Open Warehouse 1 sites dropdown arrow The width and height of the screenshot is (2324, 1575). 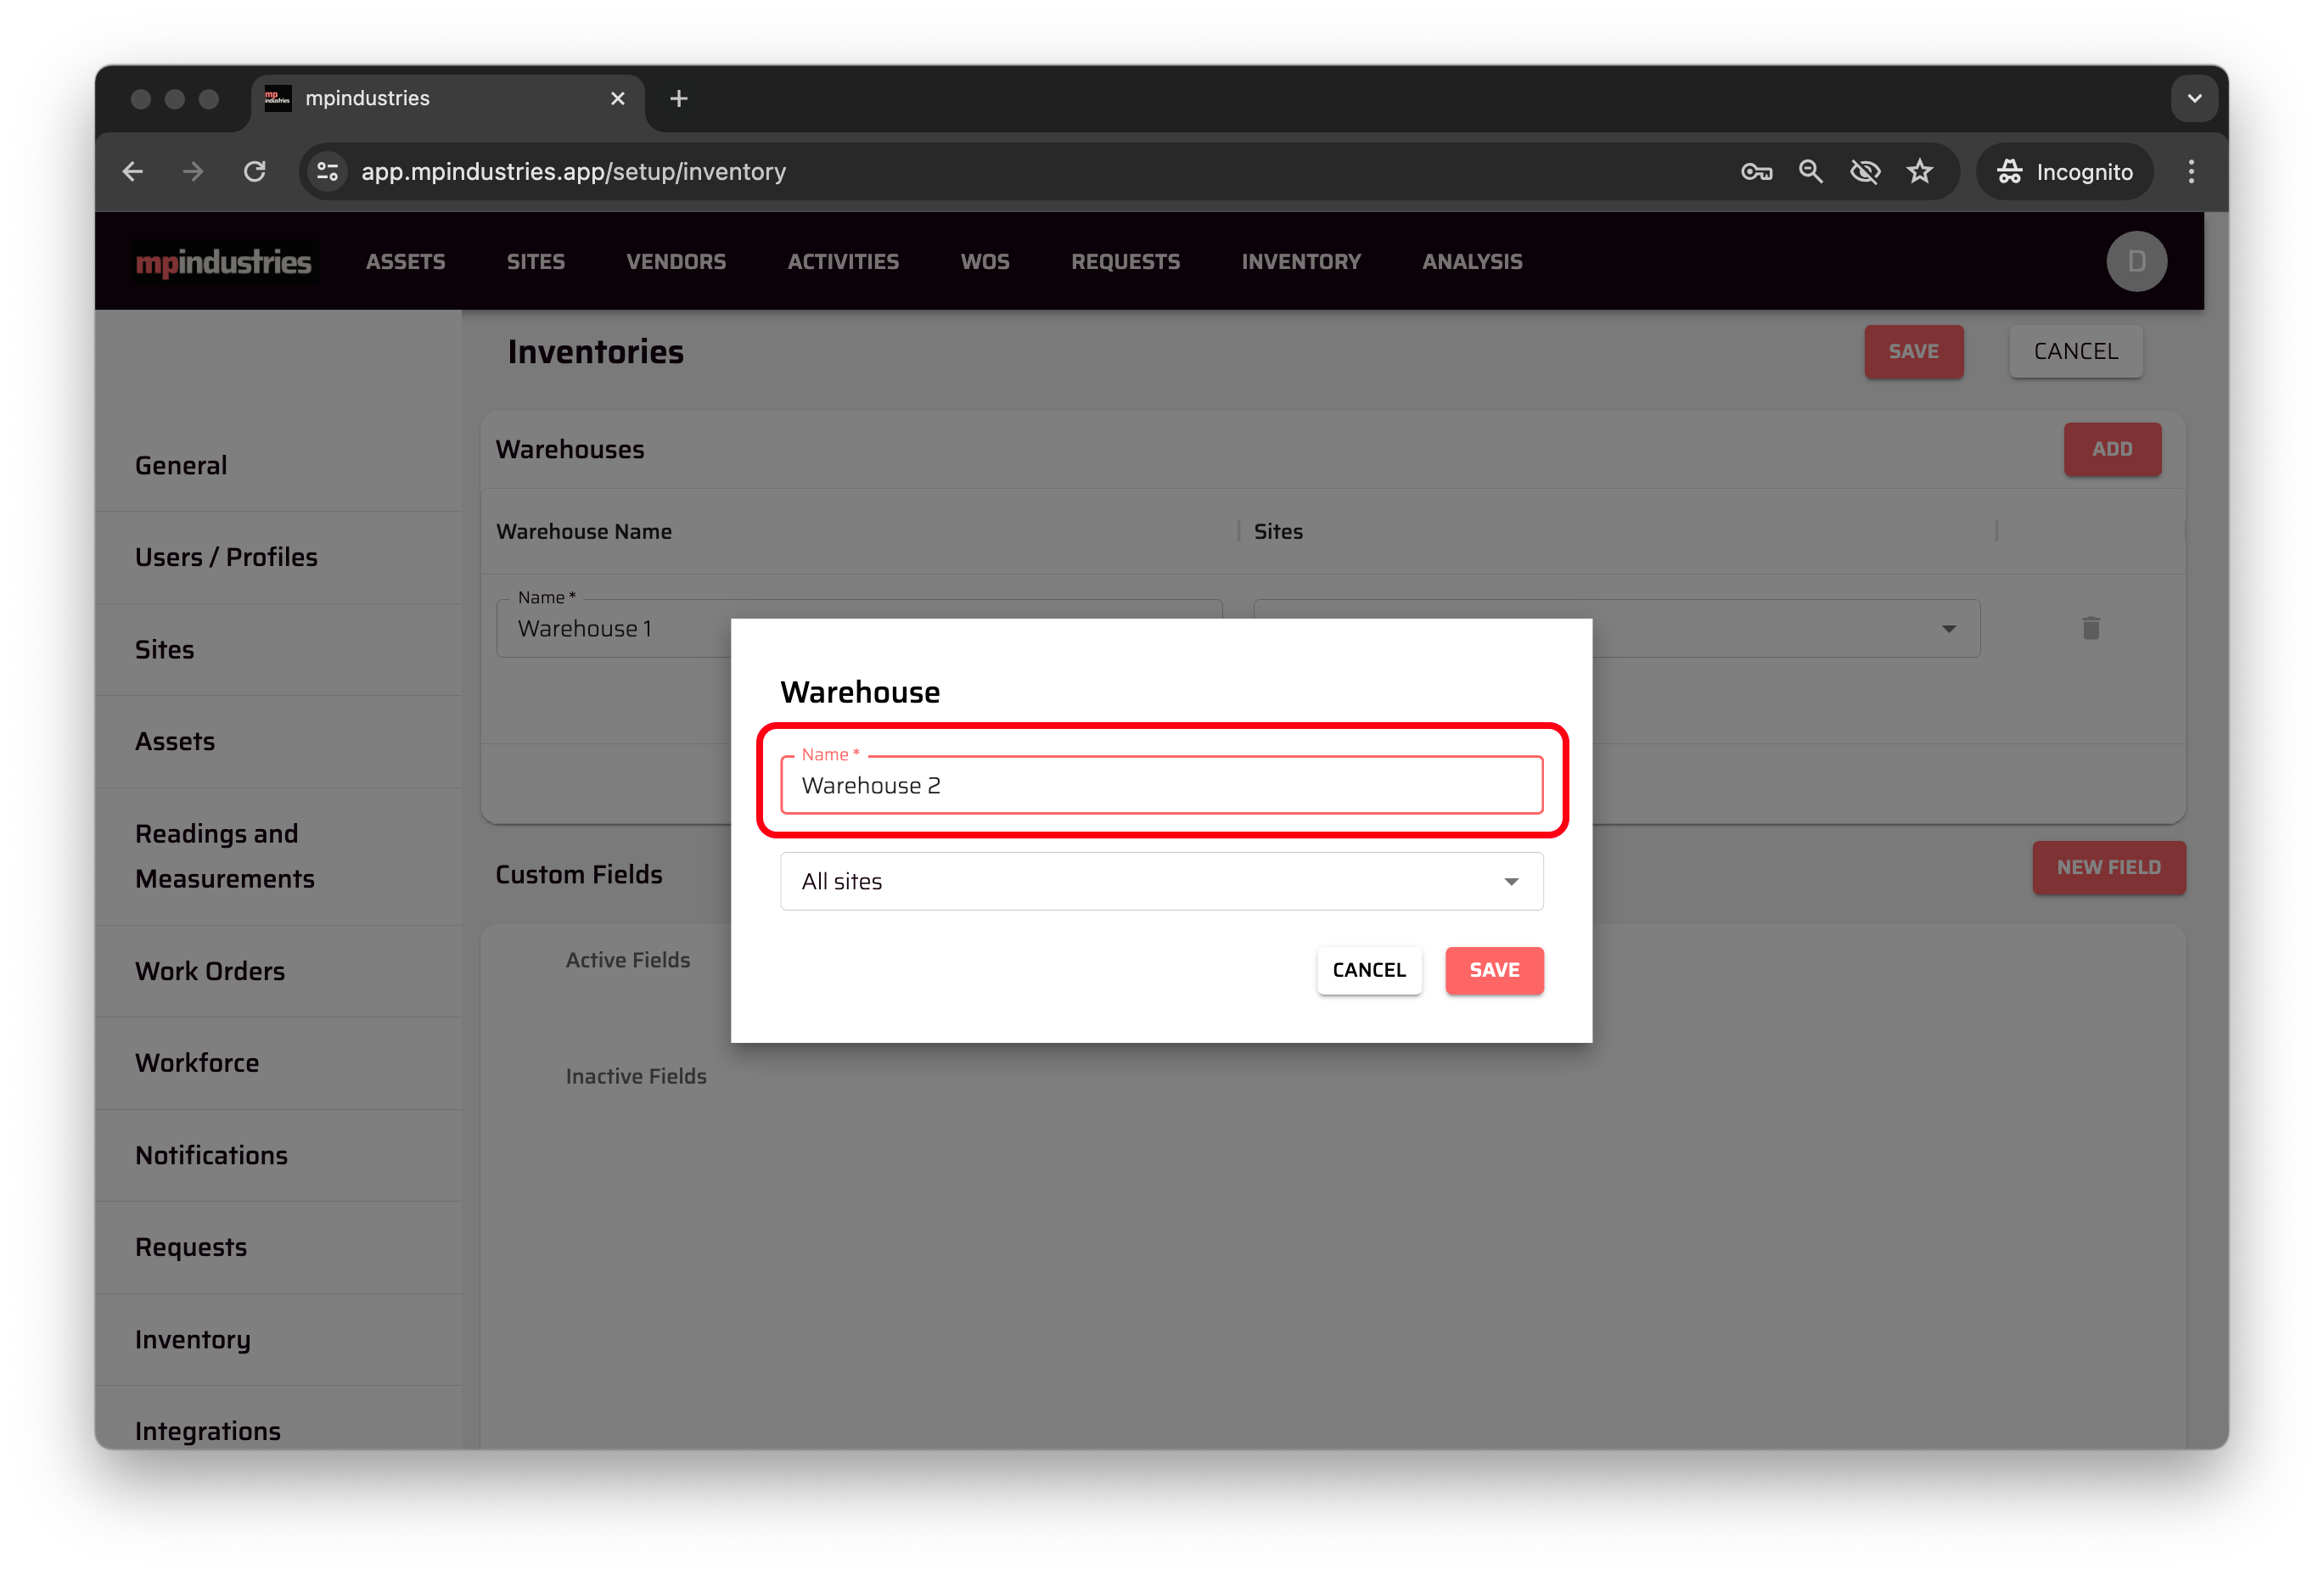[1948, 629]
